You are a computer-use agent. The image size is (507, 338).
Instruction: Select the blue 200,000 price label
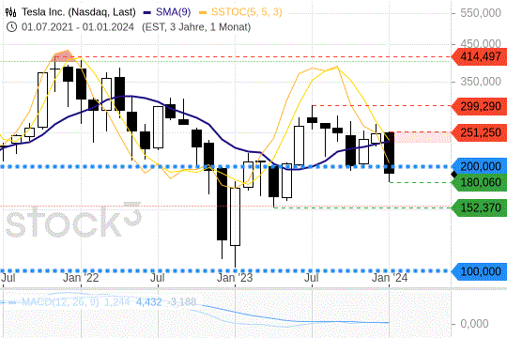480,166
